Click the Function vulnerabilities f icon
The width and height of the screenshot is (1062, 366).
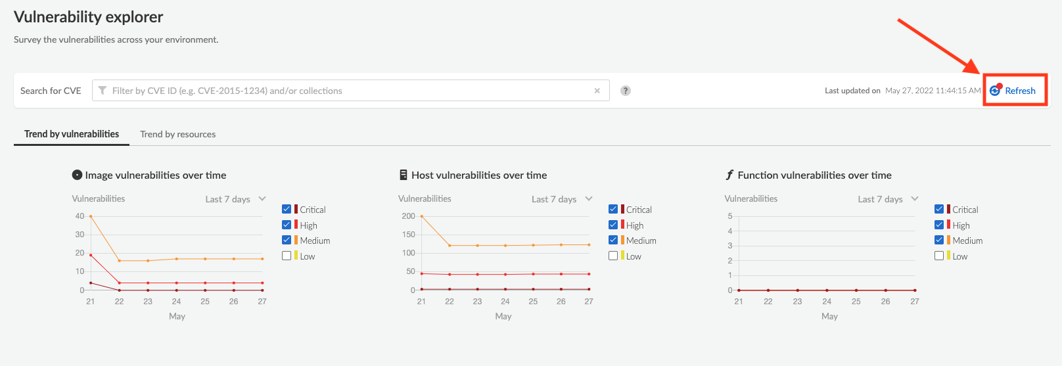coord(729,175)
